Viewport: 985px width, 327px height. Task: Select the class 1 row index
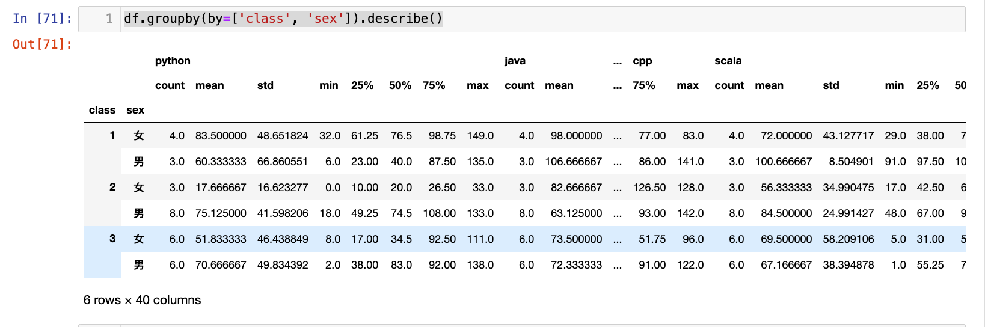112,135
